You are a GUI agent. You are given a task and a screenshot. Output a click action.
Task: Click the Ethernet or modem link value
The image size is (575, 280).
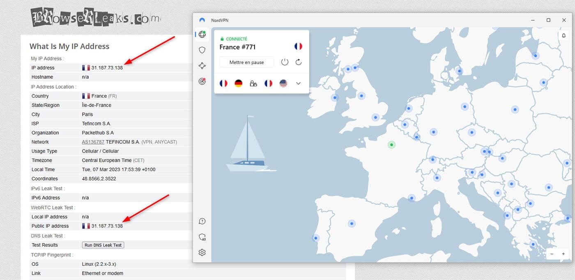click(x=103, y=273)
